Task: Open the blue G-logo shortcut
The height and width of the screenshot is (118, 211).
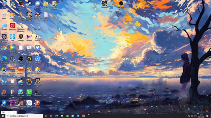Action: pyautogui.click(x=4, y=82)
